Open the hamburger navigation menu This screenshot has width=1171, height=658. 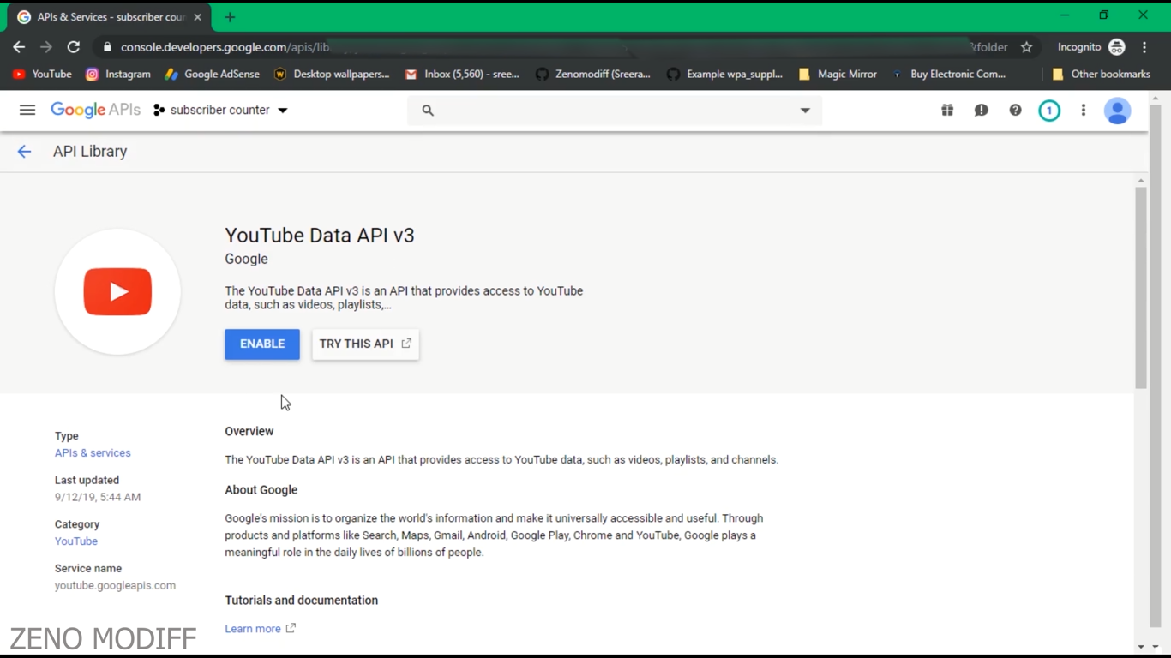pos(27,110)
